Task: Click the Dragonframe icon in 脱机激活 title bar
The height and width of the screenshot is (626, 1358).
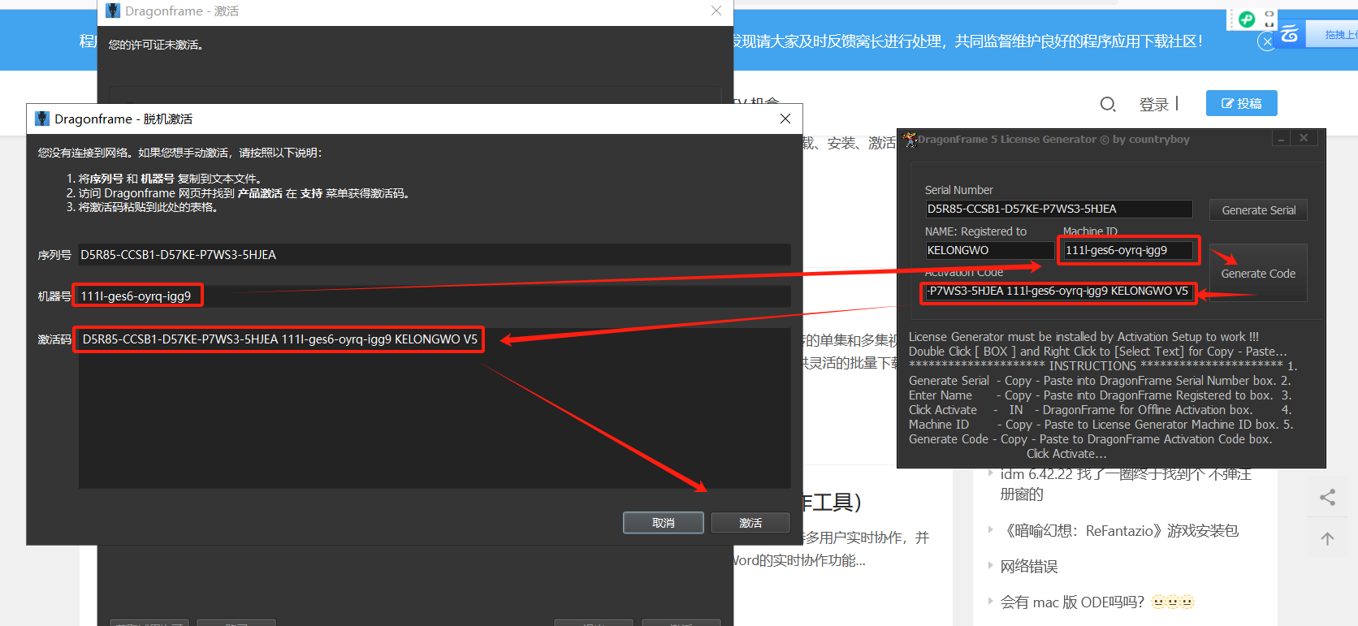Action: click(42, 119)
